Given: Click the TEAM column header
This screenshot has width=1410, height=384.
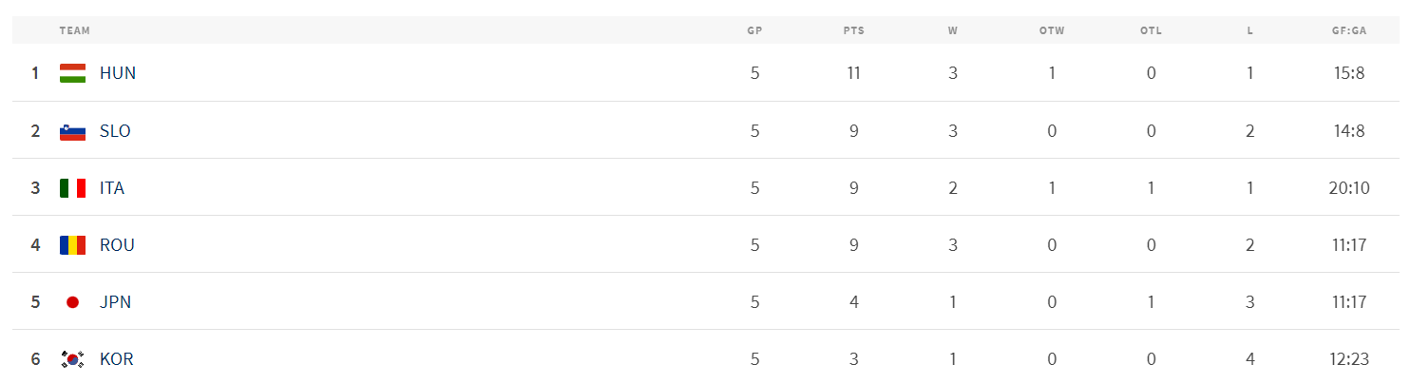Looking at the screenshot, I should 74,30.
